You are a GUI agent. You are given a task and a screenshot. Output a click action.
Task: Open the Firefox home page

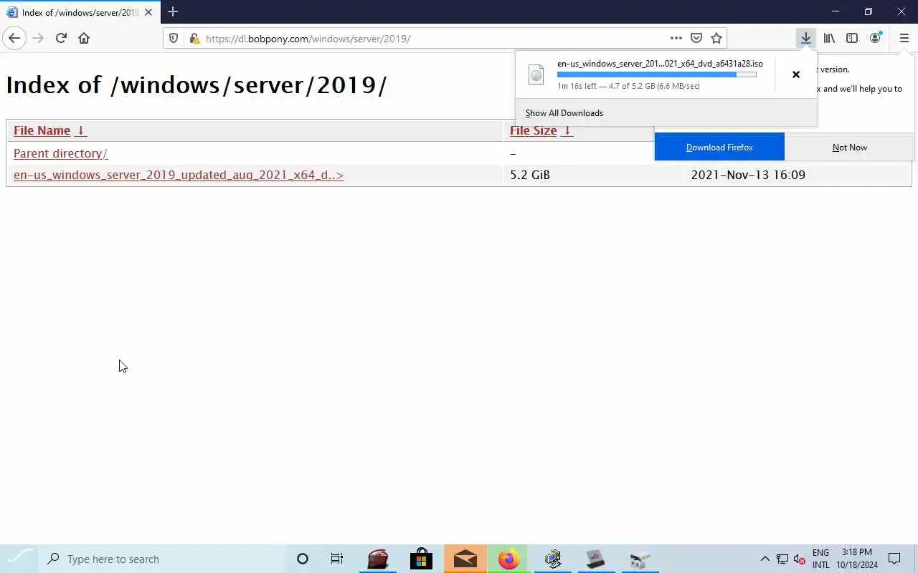pyautogui.click(x=84, y=38)
